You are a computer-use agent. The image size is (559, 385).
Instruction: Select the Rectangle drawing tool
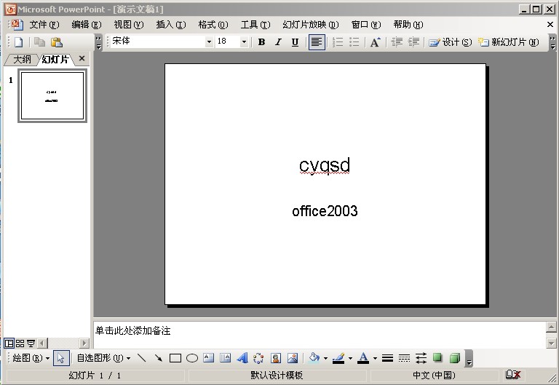[x=175, y=358]
